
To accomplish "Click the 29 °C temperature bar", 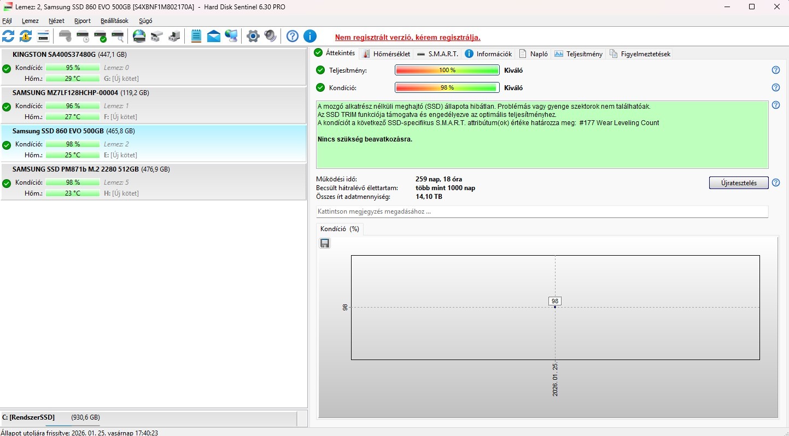I will coord(73,79).
